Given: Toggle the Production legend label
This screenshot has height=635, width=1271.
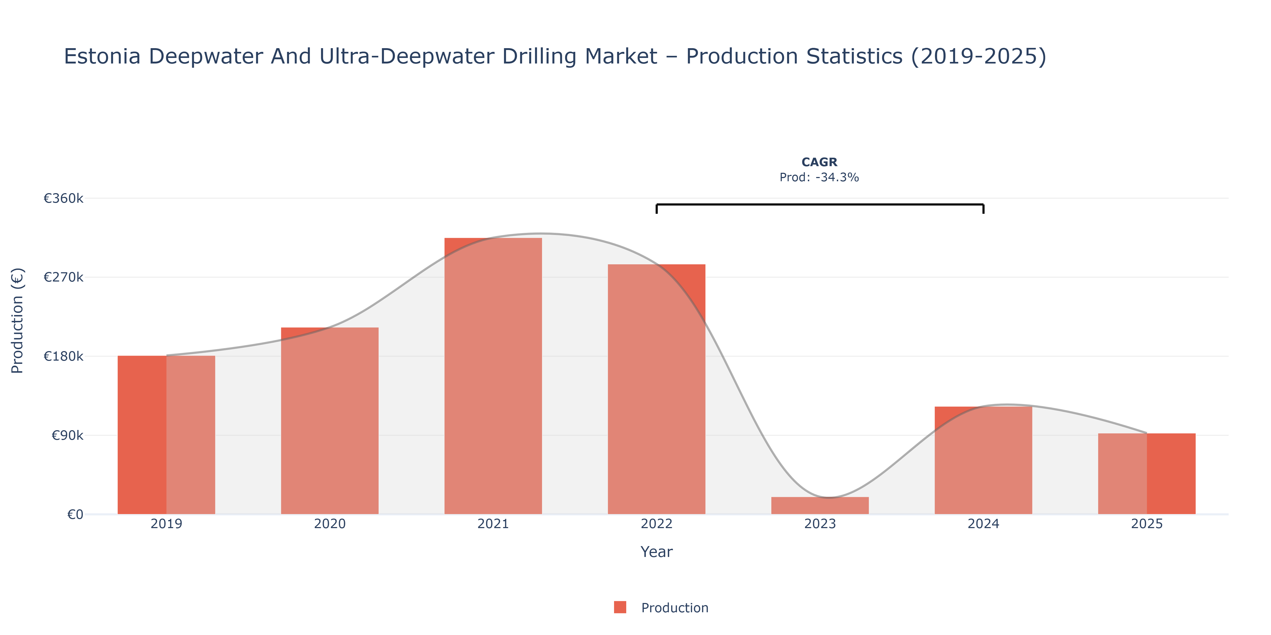Looking at the screenshot, I should (674, 608).
